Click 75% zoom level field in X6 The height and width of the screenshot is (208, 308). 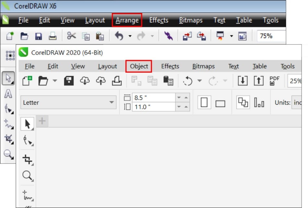click(271, 36)
